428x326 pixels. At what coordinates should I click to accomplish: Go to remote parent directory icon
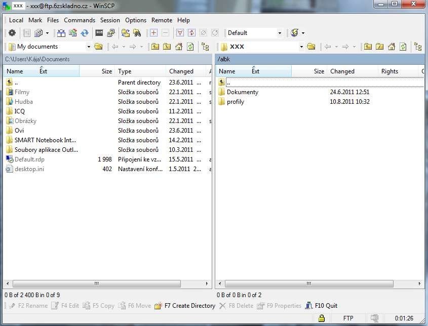368,47
